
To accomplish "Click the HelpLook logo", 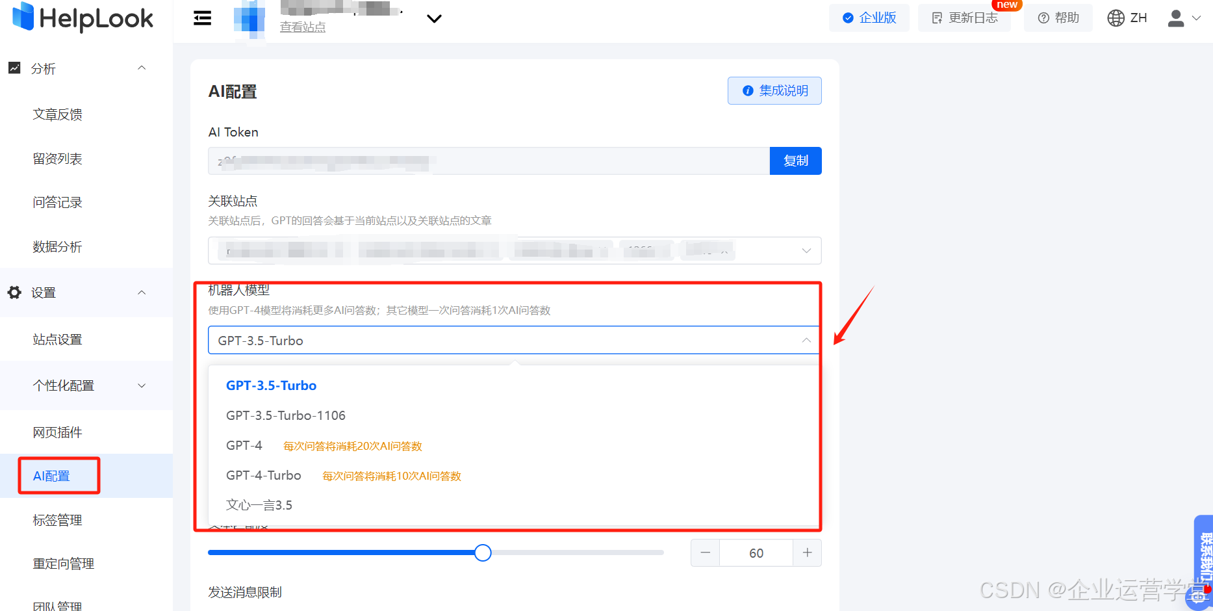I will click(83, 18).
